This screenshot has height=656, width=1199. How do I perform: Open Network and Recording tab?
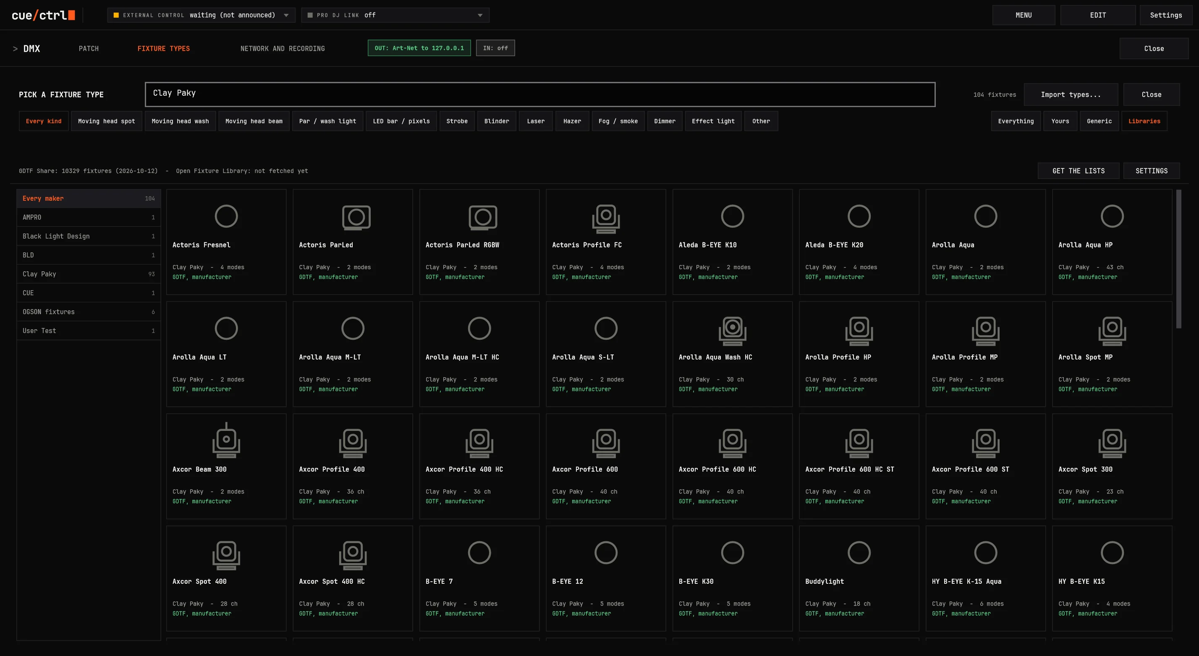283,48
